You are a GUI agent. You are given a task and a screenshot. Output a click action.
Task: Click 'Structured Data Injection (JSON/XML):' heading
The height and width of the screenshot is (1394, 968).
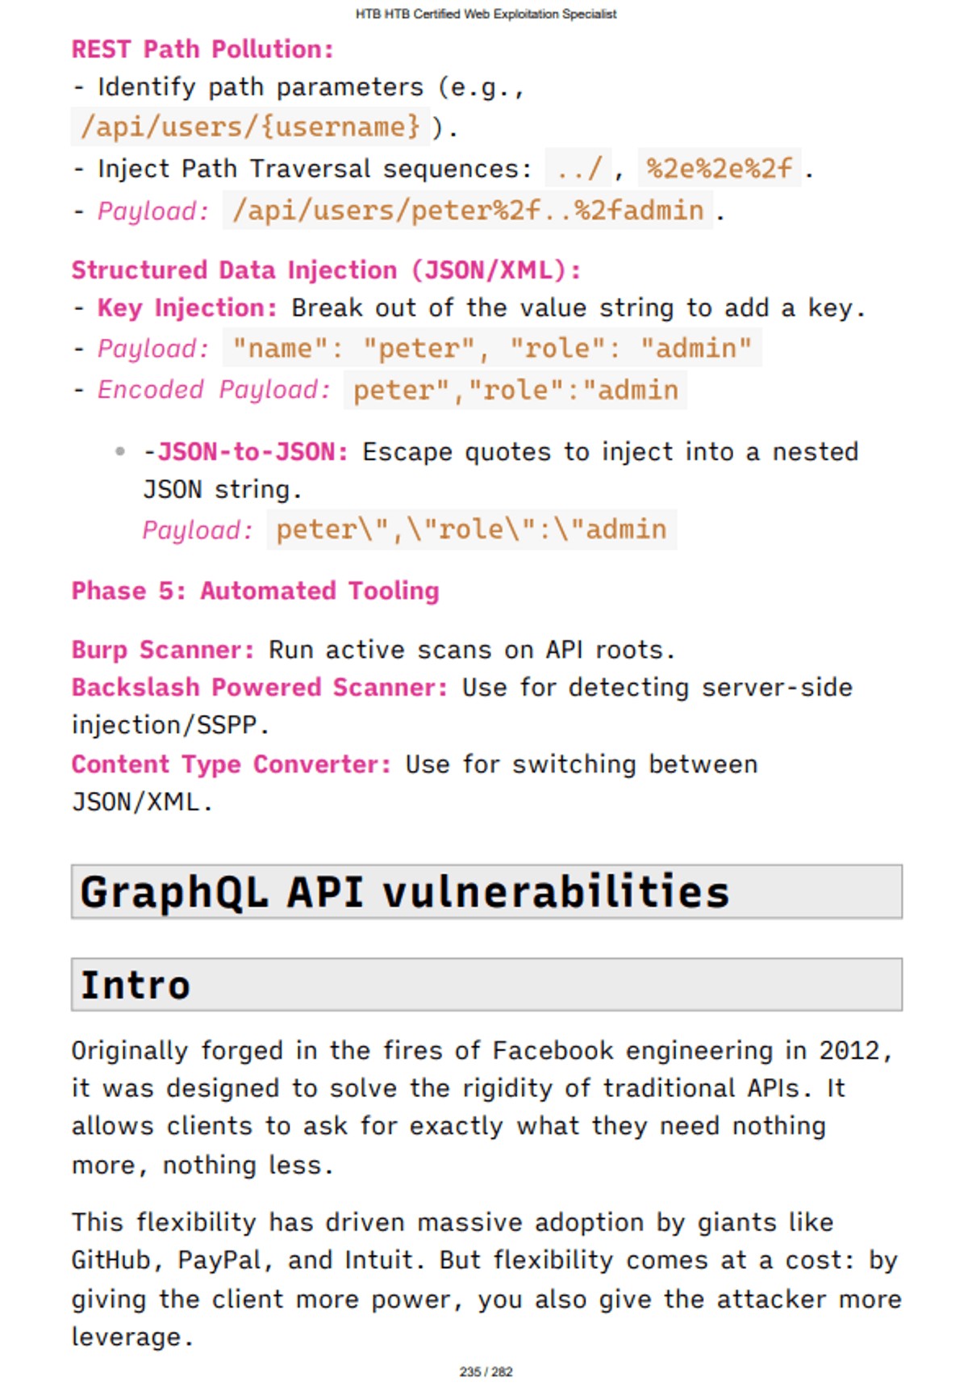(326, 270)
